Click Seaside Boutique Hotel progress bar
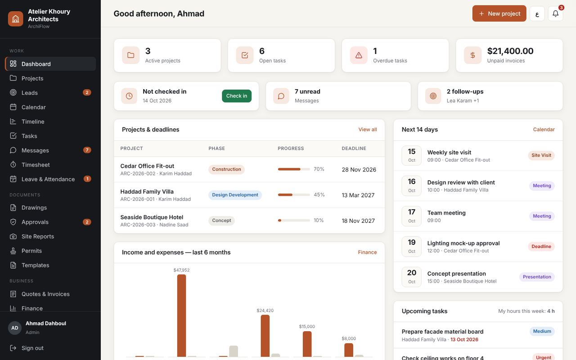This screenshot has width=576, height=360. point(294,220)
